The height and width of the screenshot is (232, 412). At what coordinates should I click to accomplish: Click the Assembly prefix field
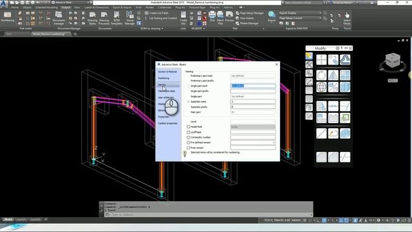(x=253, y=107)
